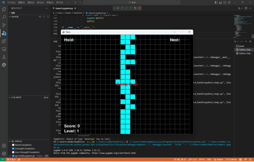Open the Search view in activity bar
This screenshot has height=162, width=254.
pyautogui.click(x=4, y=17)
